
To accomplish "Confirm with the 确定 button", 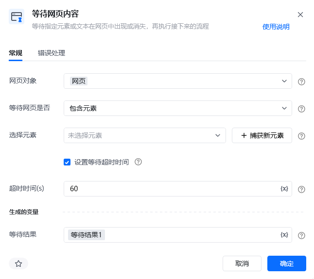I will [x=287, y=263].
